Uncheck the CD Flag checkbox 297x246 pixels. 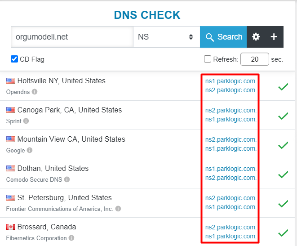[x=14, y=59]
